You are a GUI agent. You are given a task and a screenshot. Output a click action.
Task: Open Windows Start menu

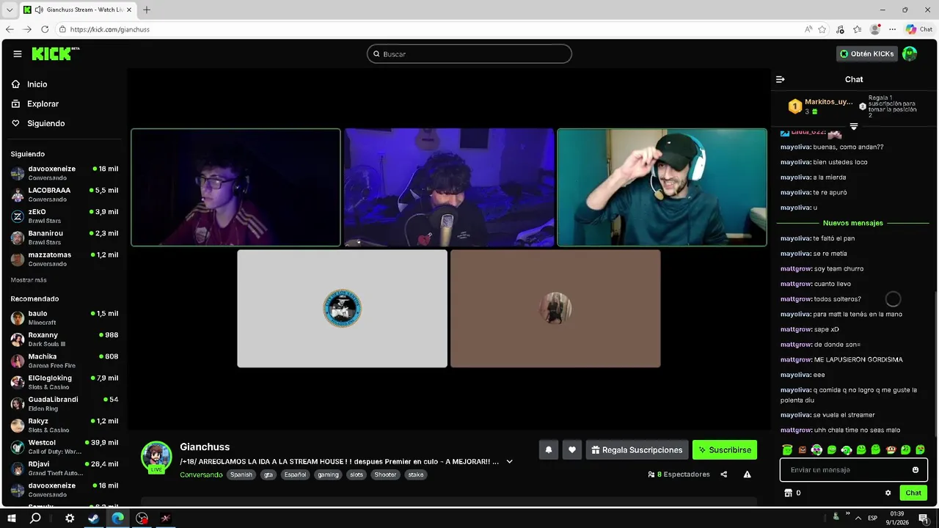(x=12, y=518)
